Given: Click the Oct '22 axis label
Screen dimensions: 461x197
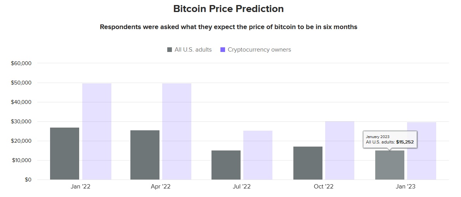Looking at the screenshot, I should [323, 187].
